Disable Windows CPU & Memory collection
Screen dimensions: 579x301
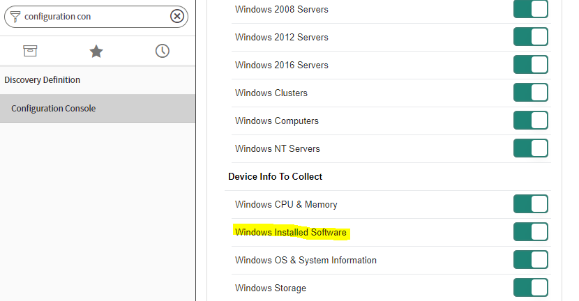[531, 204]
